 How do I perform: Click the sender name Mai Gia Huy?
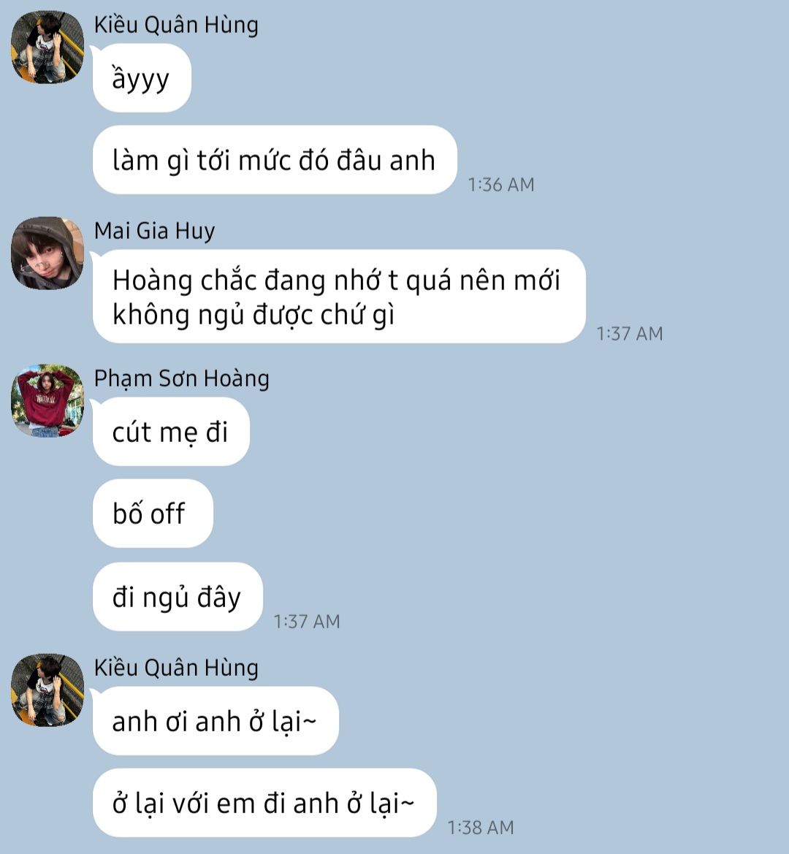(155, 231)
